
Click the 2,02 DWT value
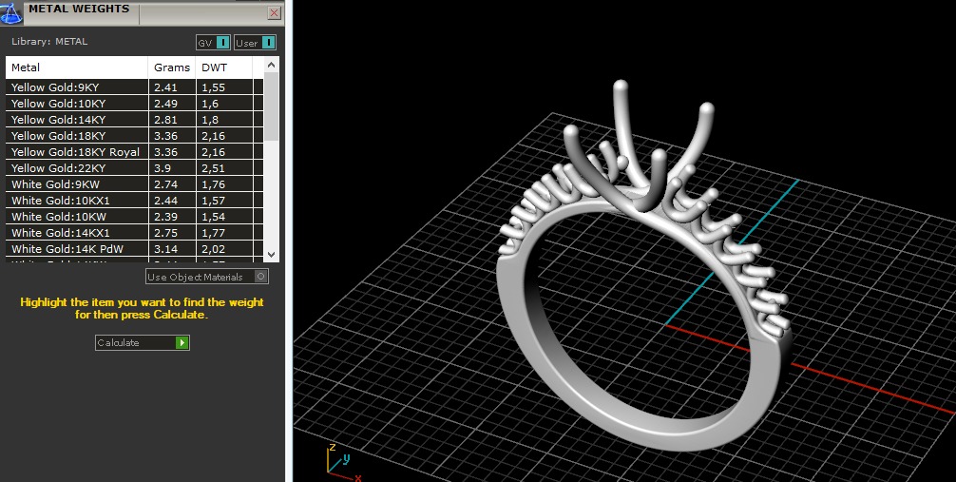(214, 249)
